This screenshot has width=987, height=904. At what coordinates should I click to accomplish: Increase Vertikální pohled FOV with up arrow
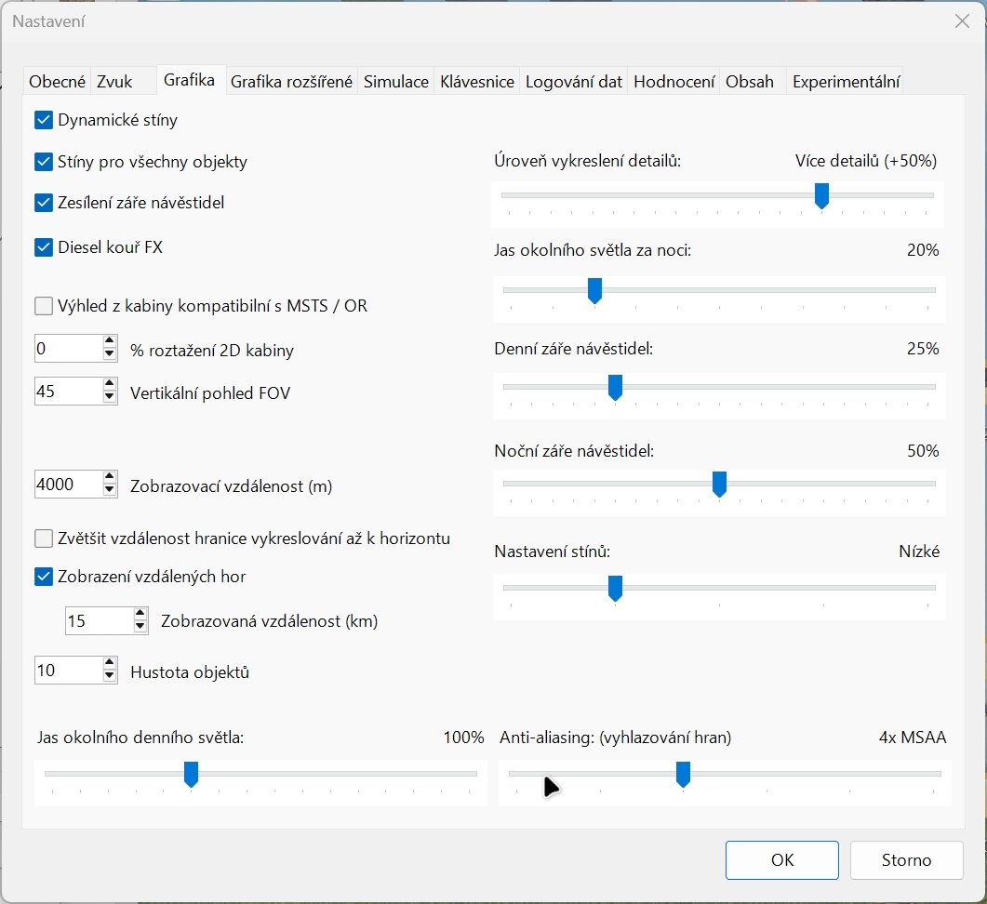click(x=110, y=384)
